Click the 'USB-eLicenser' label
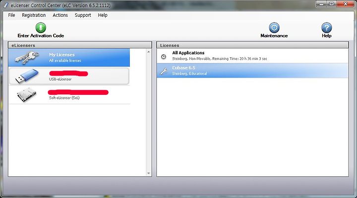The width and height of the screenshot is (357, 198). (60, 79)
